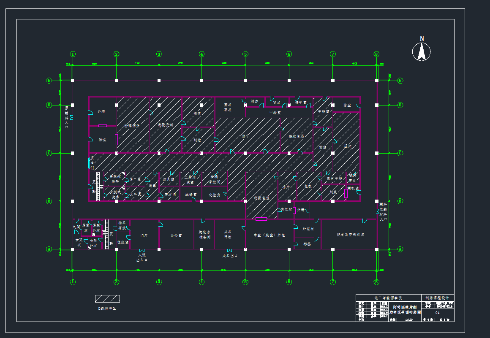Select the 办公室 room label
The height and width of the screenshot is (338, 490).
[x=176, y=235]
